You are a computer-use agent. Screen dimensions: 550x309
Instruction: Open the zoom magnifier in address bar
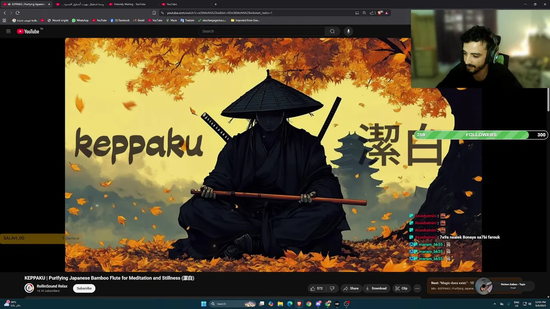point(364,13)
